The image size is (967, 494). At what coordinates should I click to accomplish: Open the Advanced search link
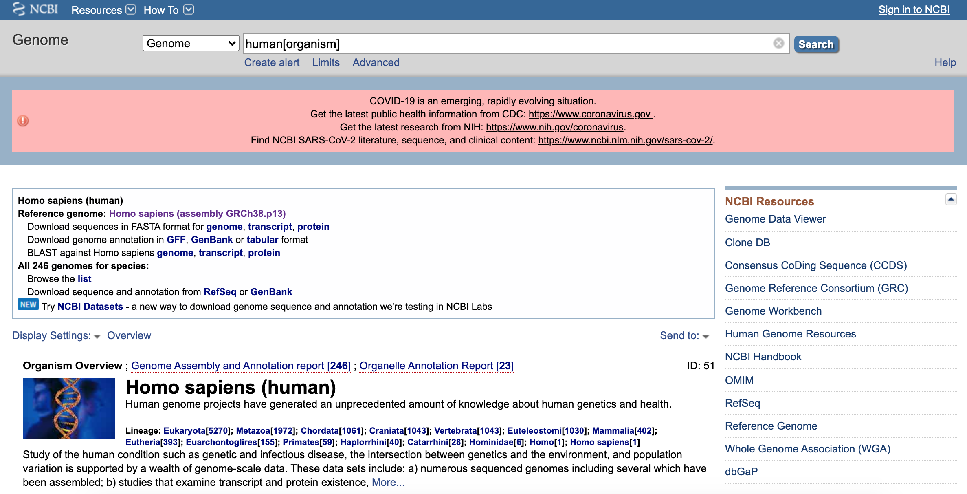click(376, 62)
